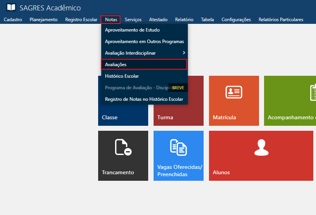Open the Relatório menu
This screenshot has height=215, width=316.
(184, 20)
